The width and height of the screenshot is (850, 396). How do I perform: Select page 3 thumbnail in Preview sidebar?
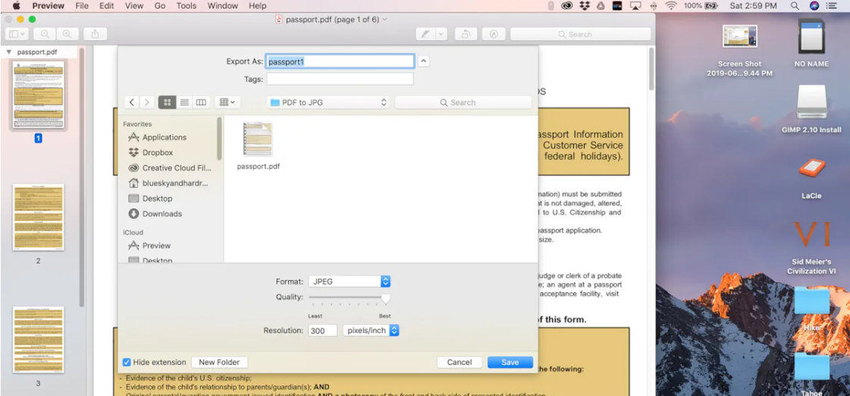[x=39, y=339]
